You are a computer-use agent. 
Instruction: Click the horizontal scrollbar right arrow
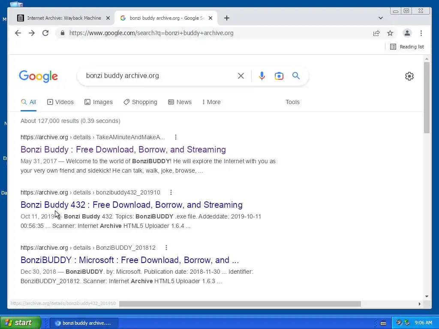pos(419,304)
